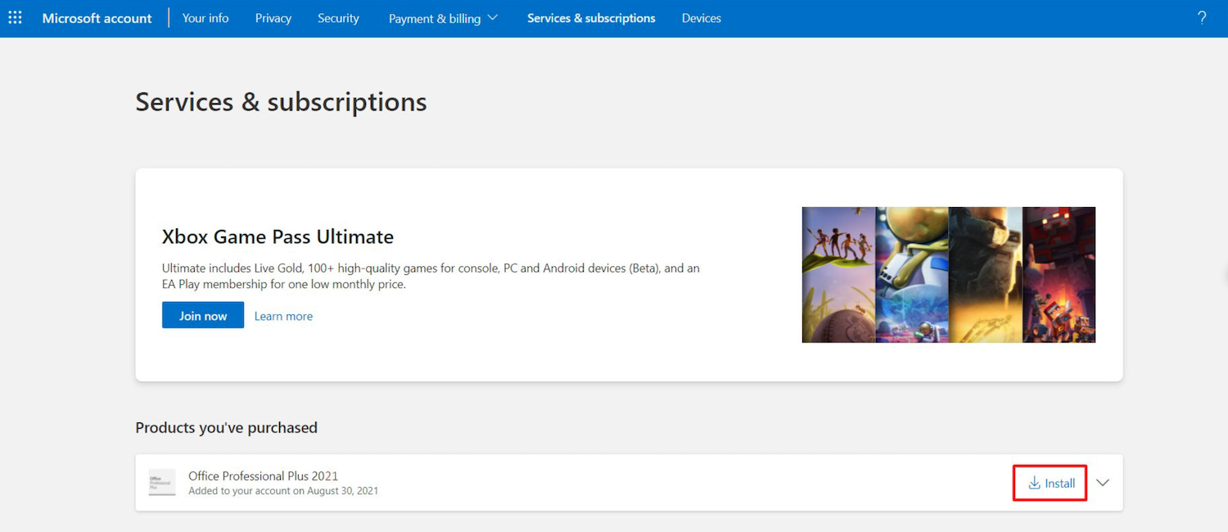Click the Microsoft account home link
The height and width of the screenshot is (532, 1228).
pos(97,18)
